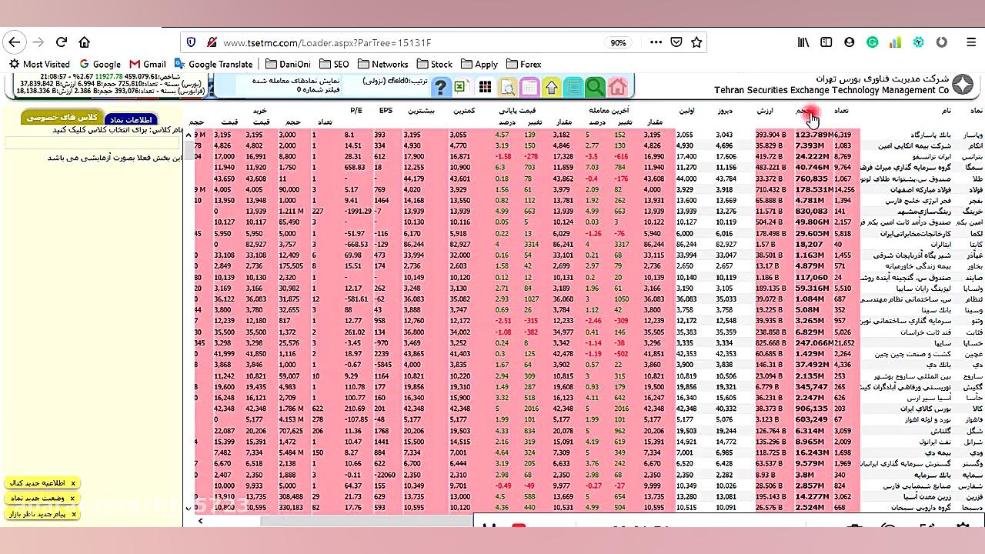This screenshot has width=985, height=554.
Task: Go back with the browser back arrow
Action: click(x=14, y=42)
